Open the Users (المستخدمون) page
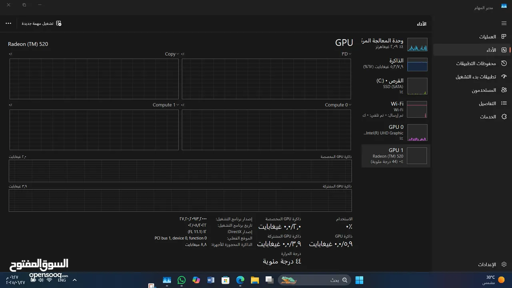This screenshot has width=512, height=288. [472, 90]
